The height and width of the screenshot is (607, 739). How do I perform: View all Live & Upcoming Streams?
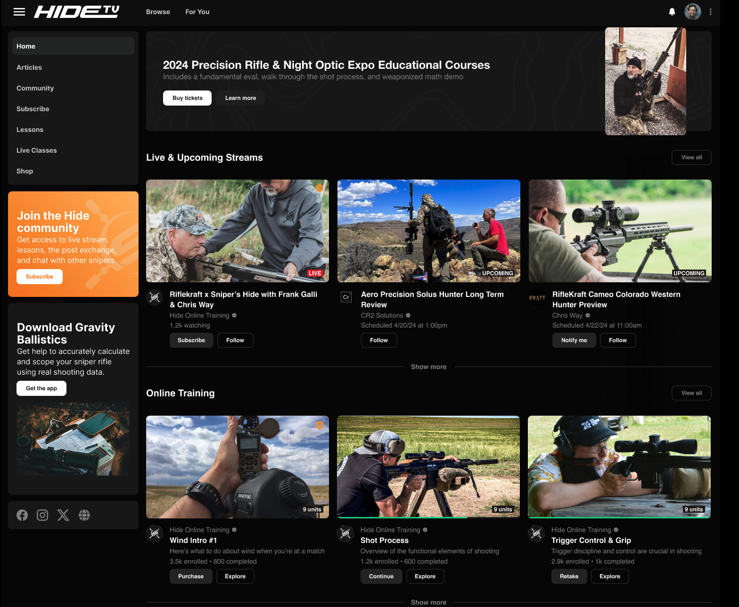[691, 157]
